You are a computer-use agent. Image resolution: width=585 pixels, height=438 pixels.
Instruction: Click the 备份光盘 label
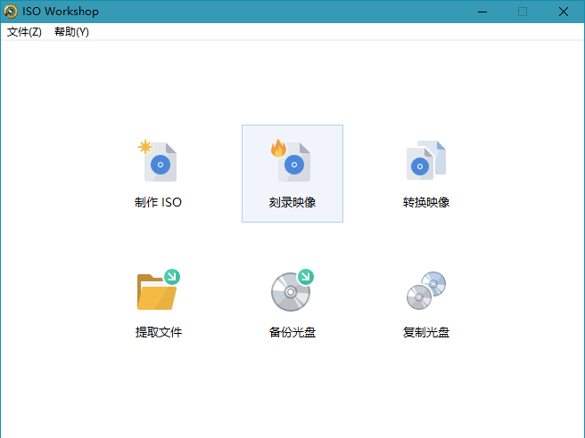point(292,332)
